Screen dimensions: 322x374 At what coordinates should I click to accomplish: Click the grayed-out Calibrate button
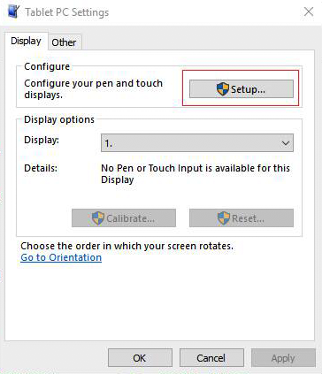point(124,218)
